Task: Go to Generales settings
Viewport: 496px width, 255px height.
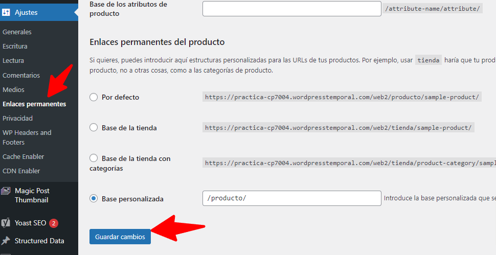Action: pyautogui.click(x=17, y=32)
